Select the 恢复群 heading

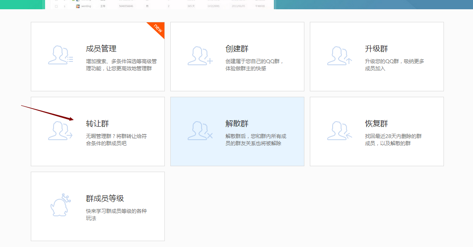376,124
